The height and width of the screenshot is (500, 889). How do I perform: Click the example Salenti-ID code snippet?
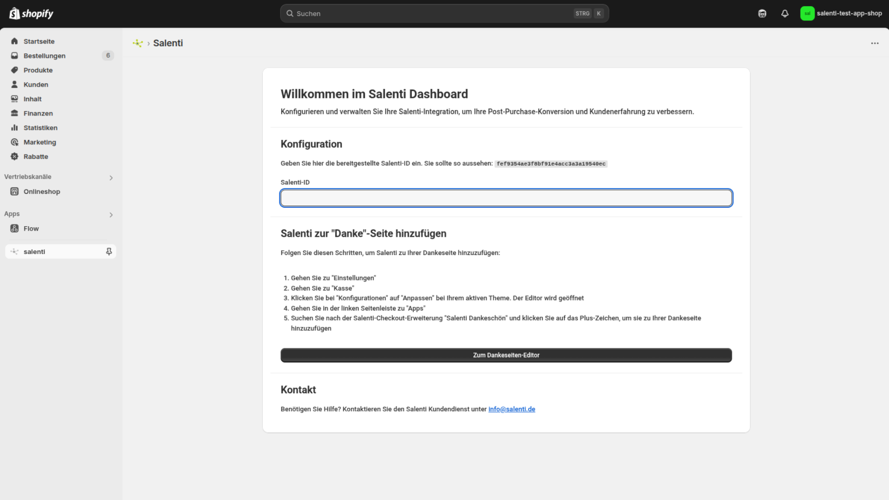(551, 164)
